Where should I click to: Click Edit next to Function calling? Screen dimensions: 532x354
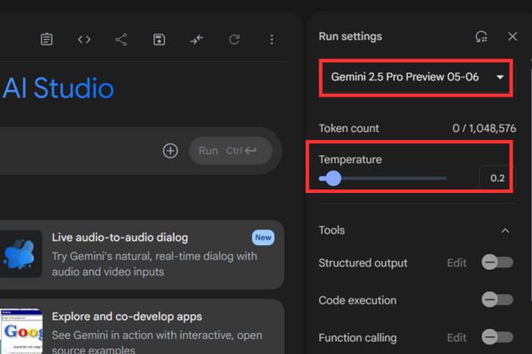click(457, 338)
